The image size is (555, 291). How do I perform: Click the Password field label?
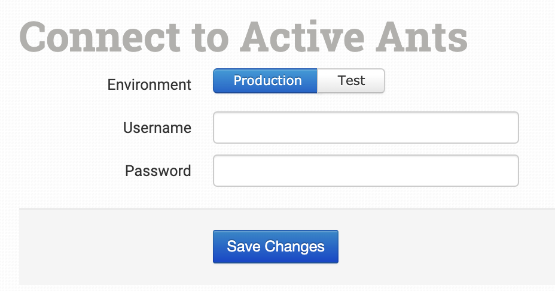point(158,171)
